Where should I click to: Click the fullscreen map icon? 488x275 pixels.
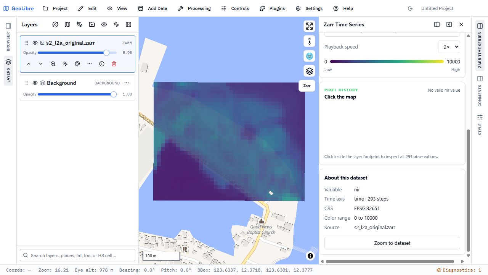pyautogui.click(x=309, y=26)
